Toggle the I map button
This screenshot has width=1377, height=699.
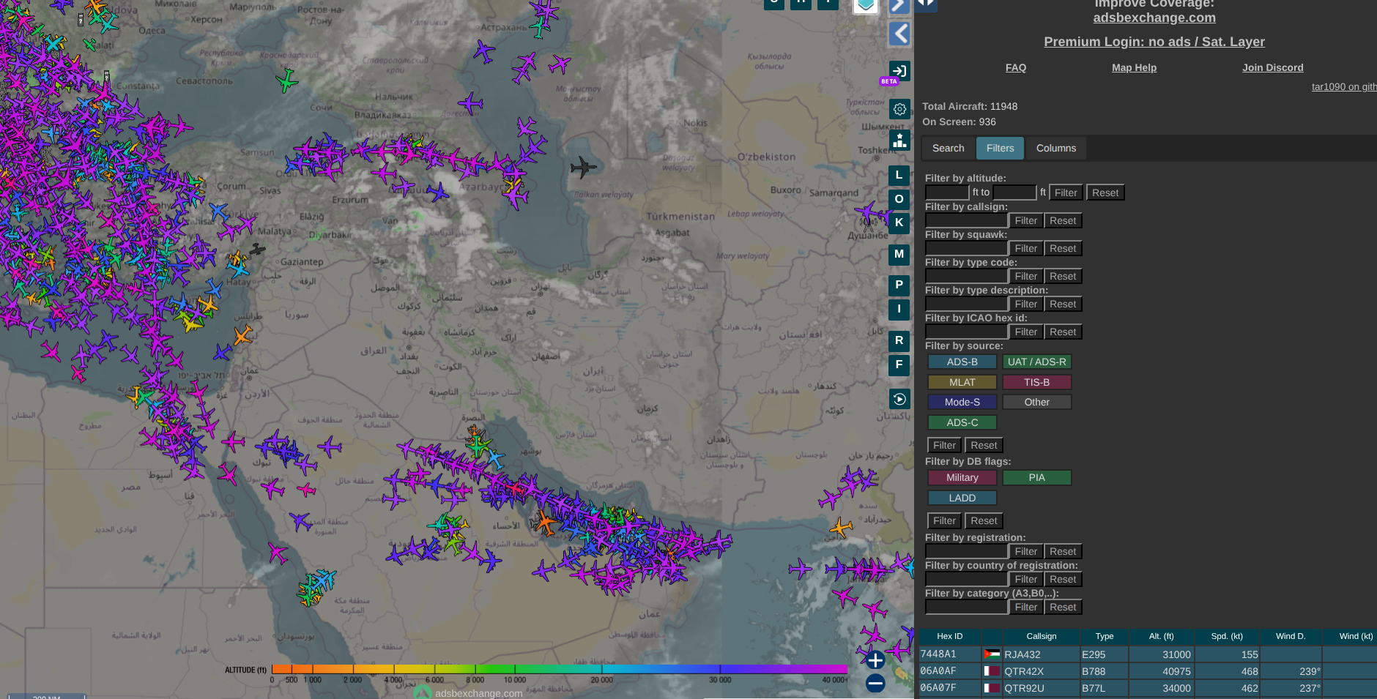pos(899,309)
